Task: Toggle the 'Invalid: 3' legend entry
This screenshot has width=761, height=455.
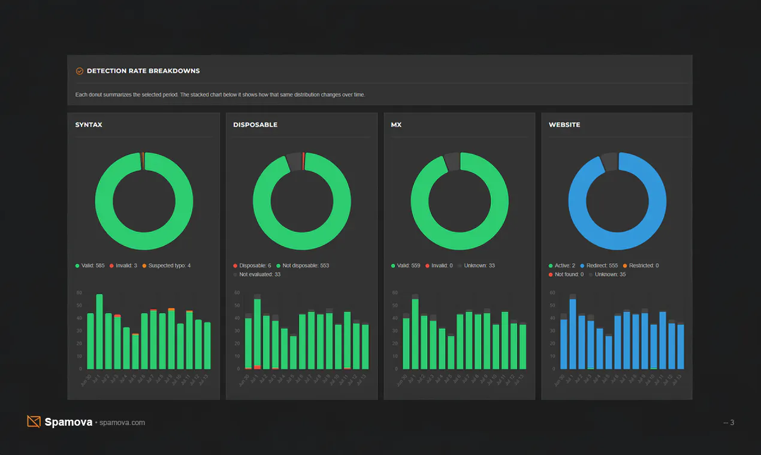Action: pyautogui.click(x=123, y=266)
